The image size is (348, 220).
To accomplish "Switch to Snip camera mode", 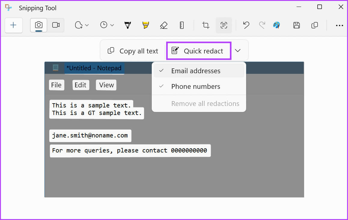I will [x=39, y=25].
